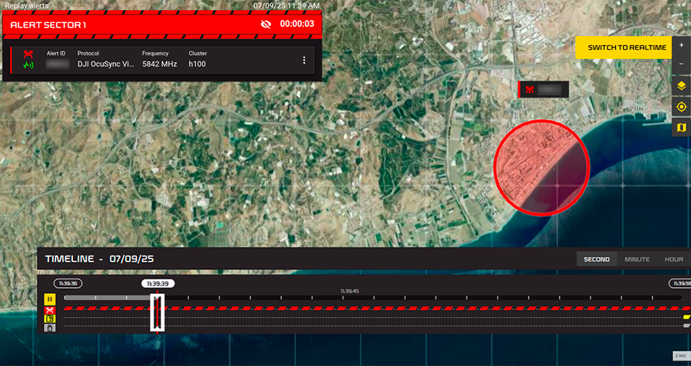This screenshot has width=691, height=366.
Task: Toggle the gray timeline track row icon
Action: 49,328
